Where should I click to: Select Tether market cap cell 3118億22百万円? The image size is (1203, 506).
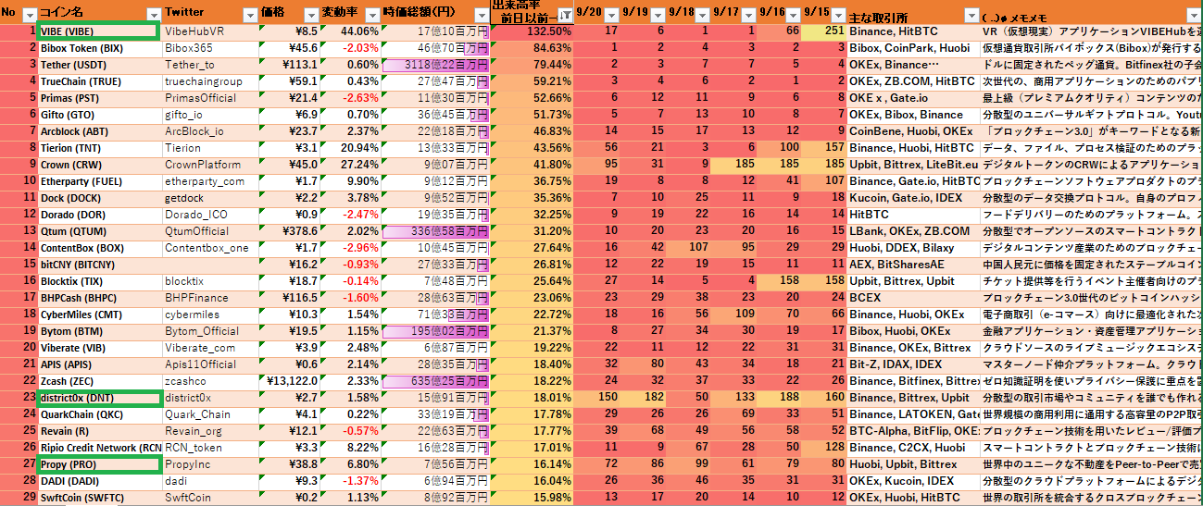click(x=437, y=65)
